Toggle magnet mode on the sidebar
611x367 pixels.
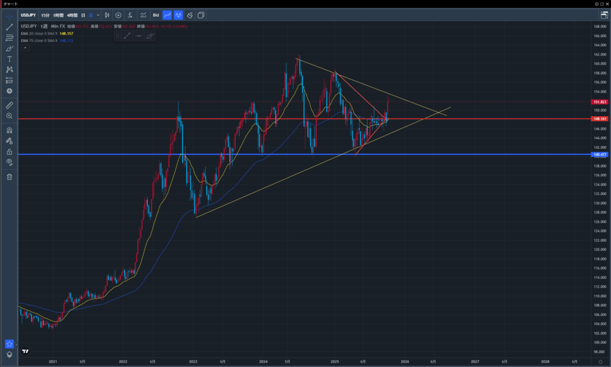(10, 130)
